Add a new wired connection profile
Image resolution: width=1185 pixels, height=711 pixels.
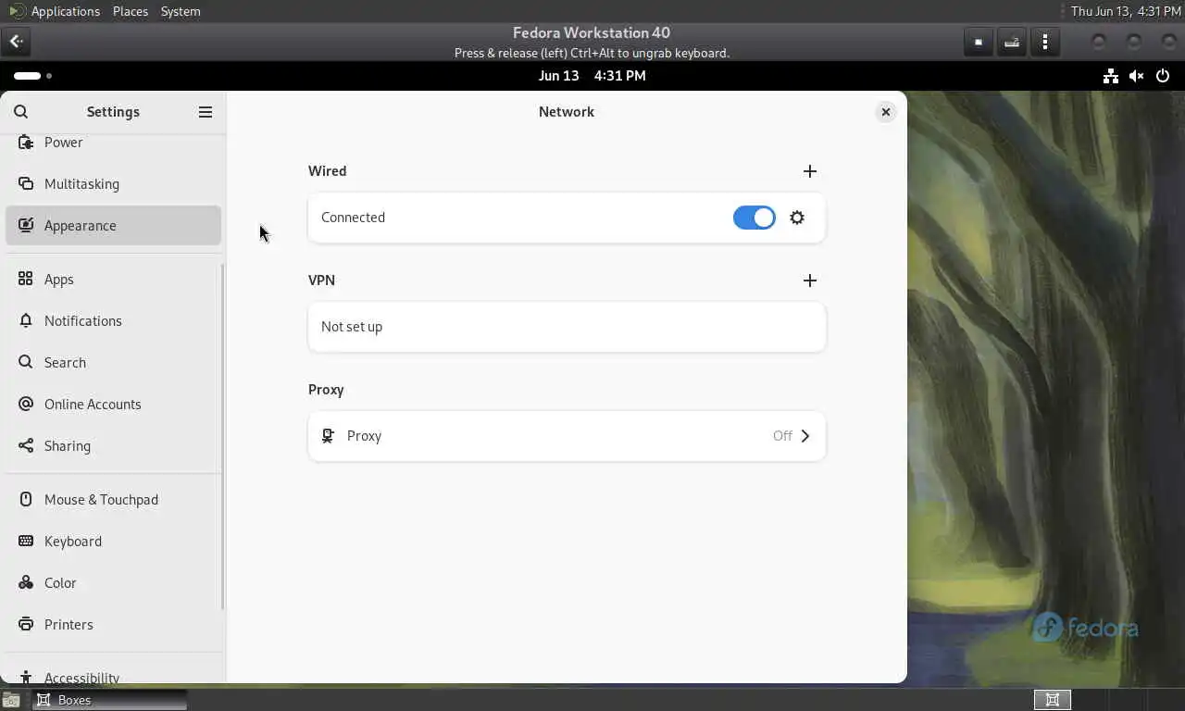click(810, 171)
